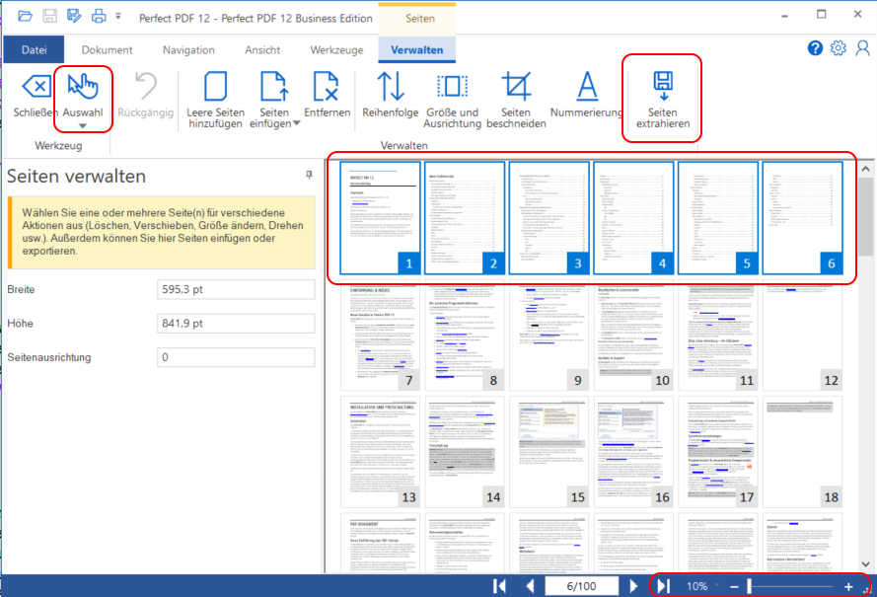This screenshot has width=877, height=597.
Task: Open Größe und Ausrichtung tool
Action: click(x=452, y=89)
